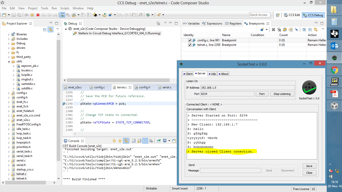
Task: Uncheck the telnet.c line 2298 breakpoint
Action: tap(190, 45)
